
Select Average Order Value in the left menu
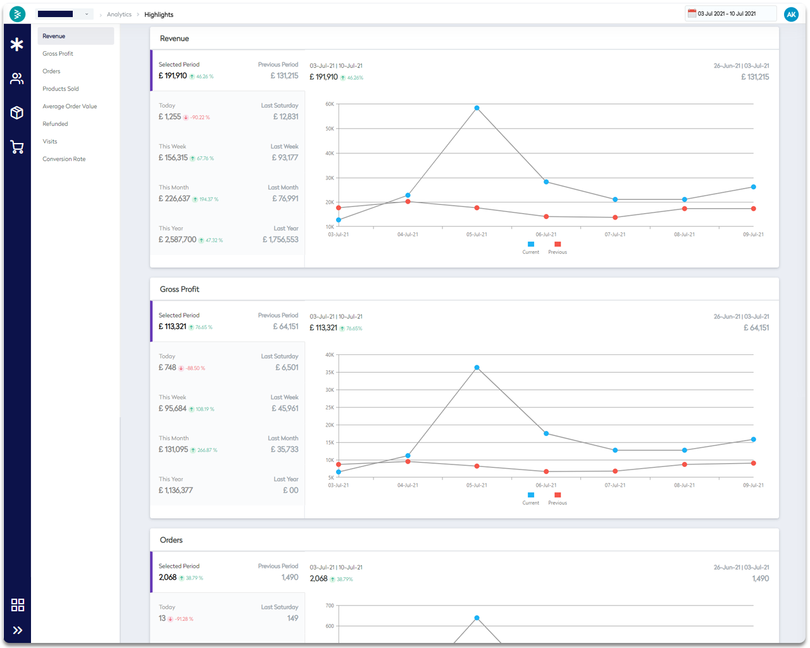tap(70, 106)
